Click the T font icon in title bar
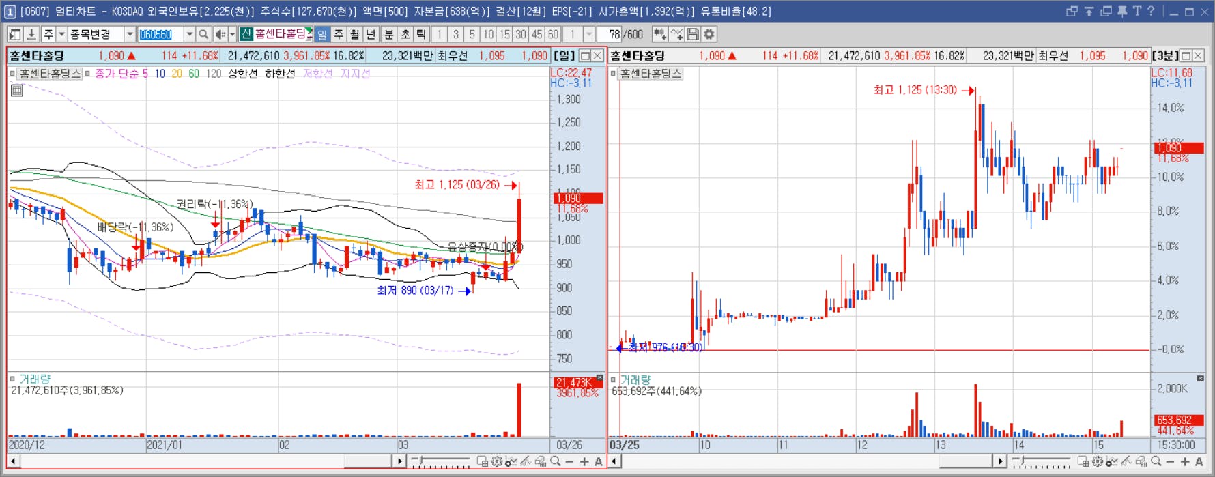 [1137, 12]
